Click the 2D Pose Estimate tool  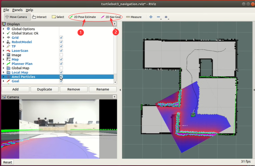point(83,17)
